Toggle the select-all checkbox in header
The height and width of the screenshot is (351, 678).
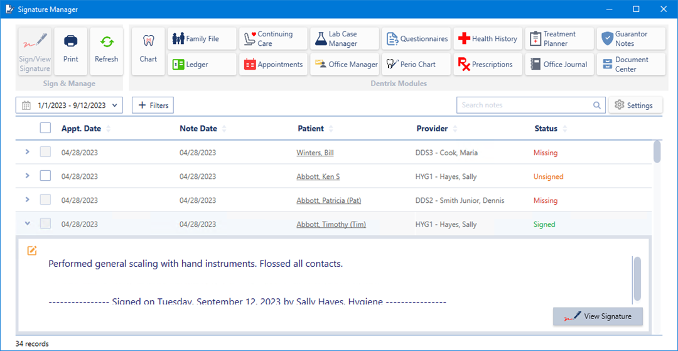(45, 128)
